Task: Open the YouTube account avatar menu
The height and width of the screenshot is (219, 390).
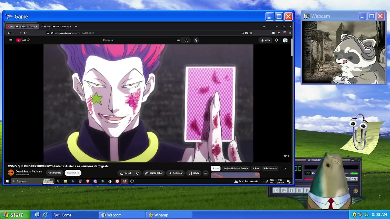Action: click(x=285, y=40)
